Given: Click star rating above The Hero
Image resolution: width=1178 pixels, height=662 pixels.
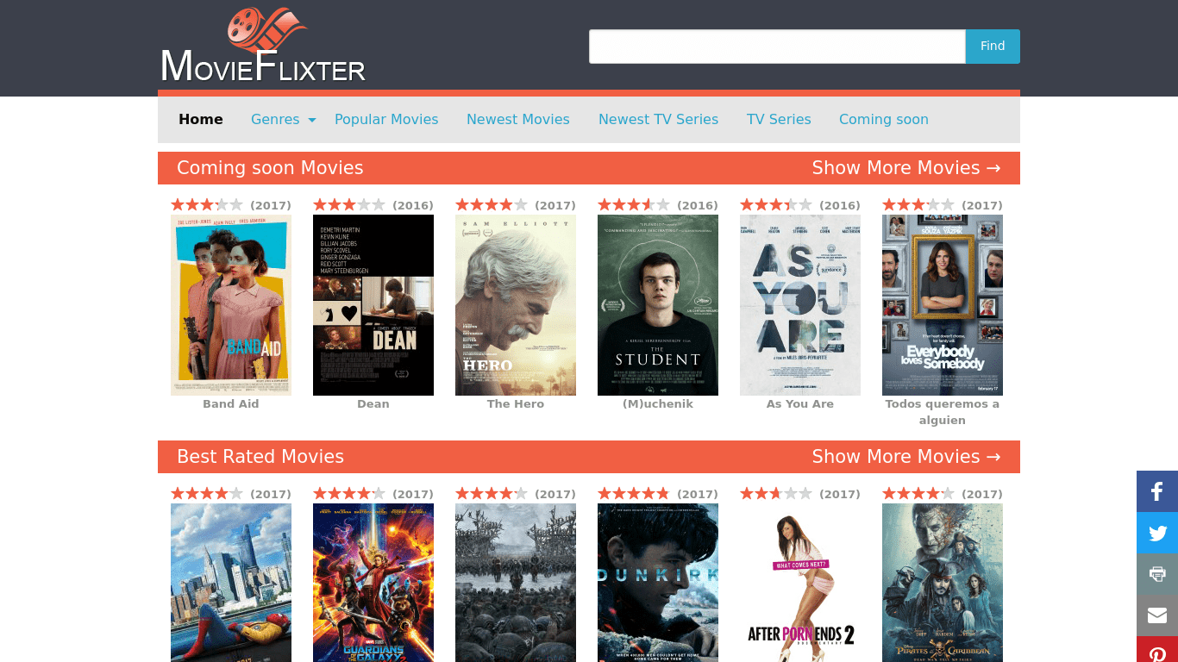Looking at the screenshot, I should tap(492, 205).
